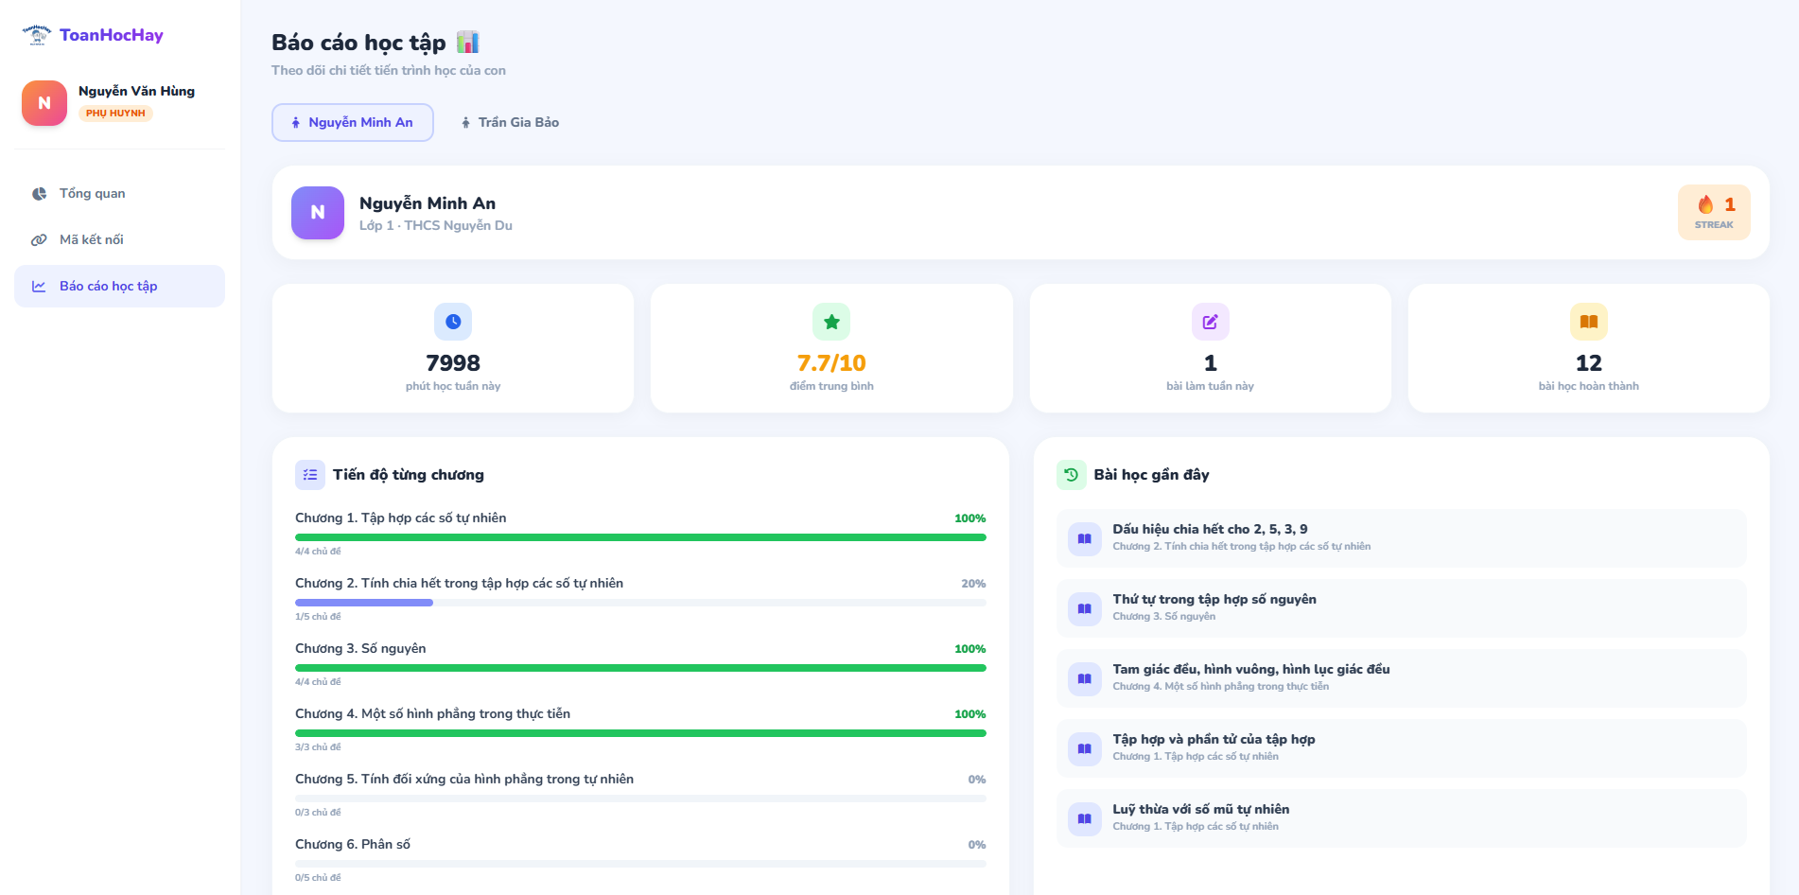Click the flame streak icon
This screenshot has width=1799, height=895.
(1705, 204)
